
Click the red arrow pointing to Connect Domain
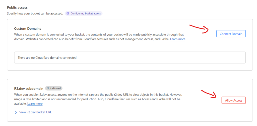pos(200,28)
